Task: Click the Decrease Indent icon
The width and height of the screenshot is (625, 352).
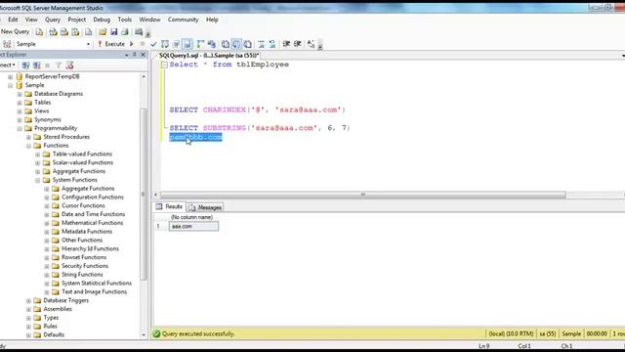Action: (x=286, y=44)
